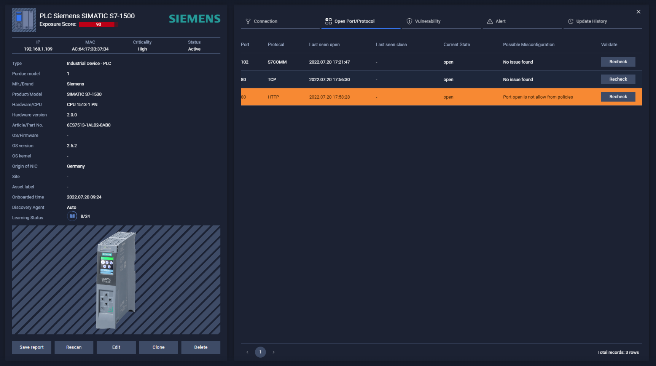Click Discovery Agent value Auto
This screenshot has height=366, width=656.
click(x=72, y=207)
